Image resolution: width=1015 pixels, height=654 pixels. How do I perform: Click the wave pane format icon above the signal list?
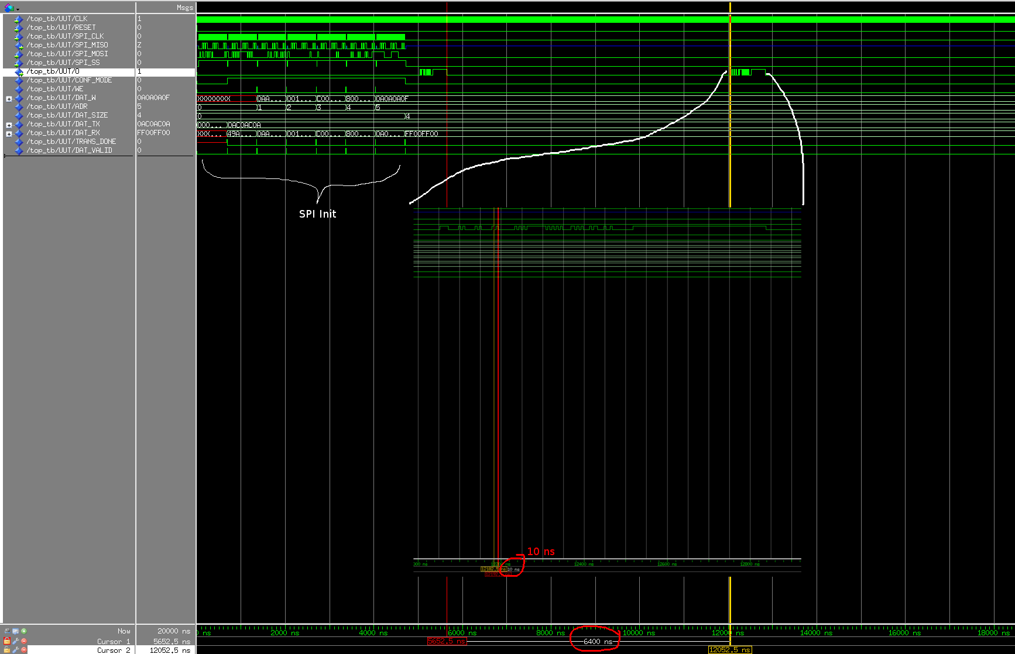(9, 8)
